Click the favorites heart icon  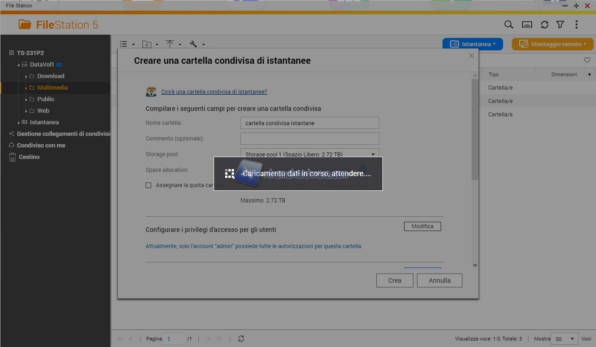[587, 60]
